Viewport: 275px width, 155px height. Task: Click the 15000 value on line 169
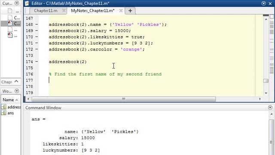[x=122, y=31]
